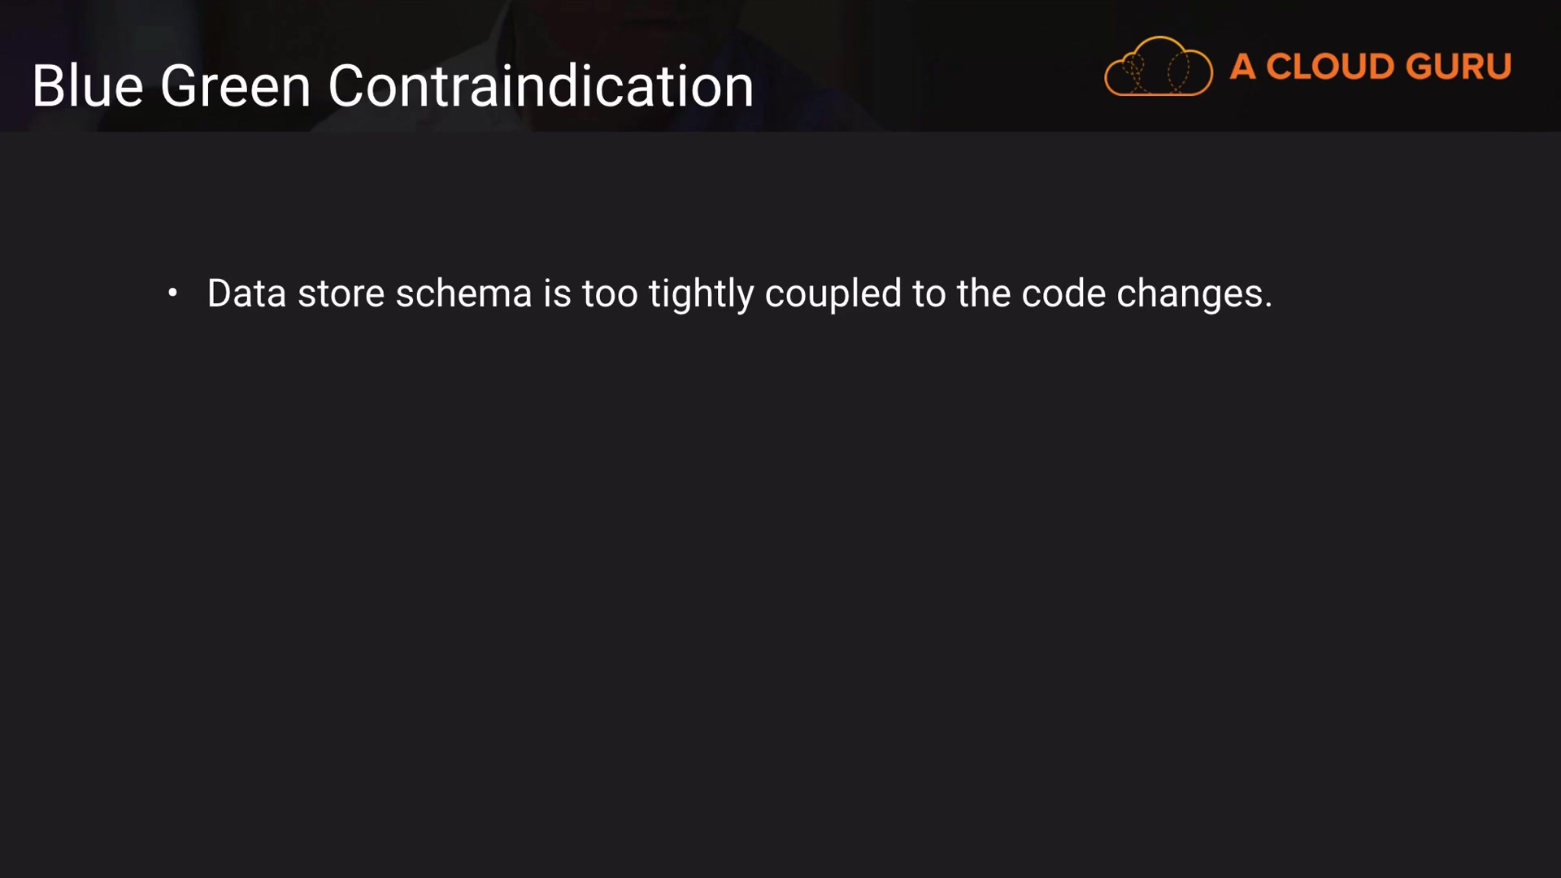
Task: Click the word "too" in the bullet
Action: 610,293
